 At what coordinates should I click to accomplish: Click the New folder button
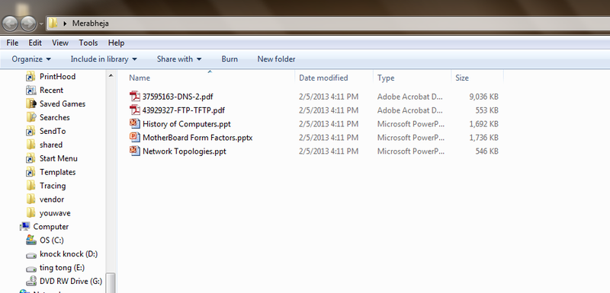pos(276,59)
